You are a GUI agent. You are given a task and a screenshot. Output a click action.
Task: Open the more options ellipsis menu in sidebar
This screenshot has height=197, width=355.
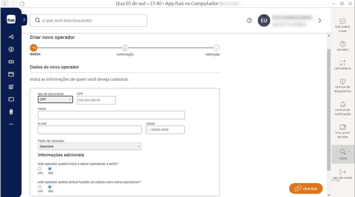[x=11, y=124]
